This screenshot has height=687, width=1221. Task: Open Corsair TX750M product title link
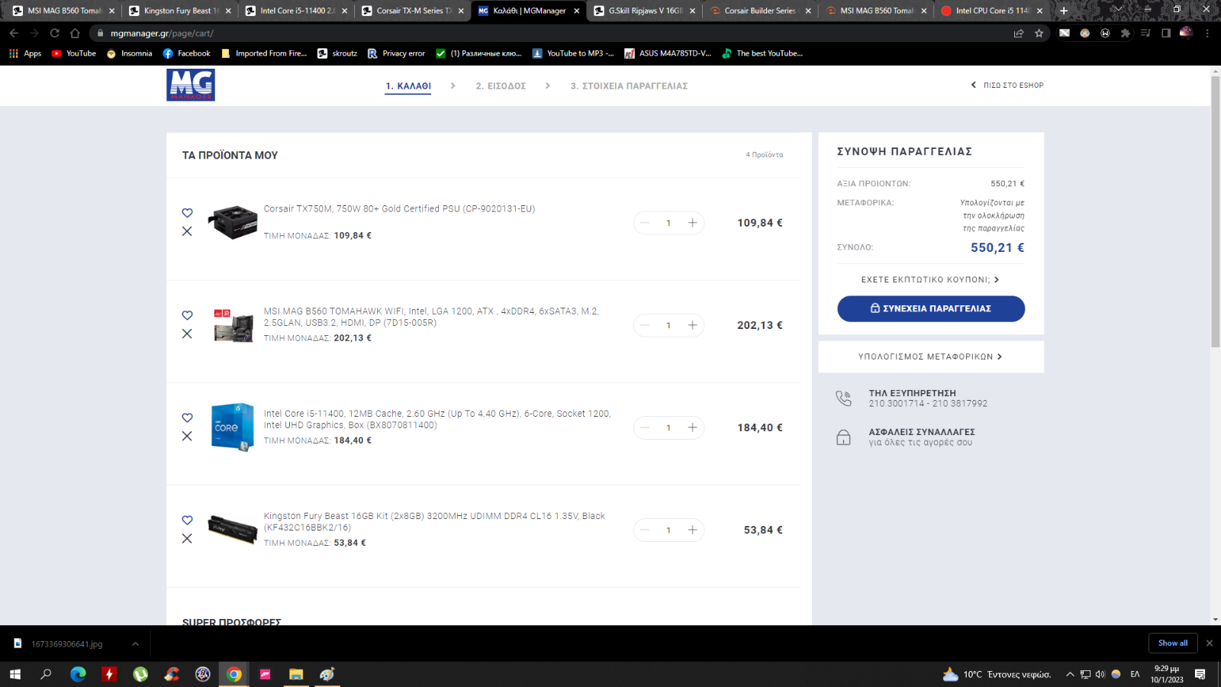[399, 208]
